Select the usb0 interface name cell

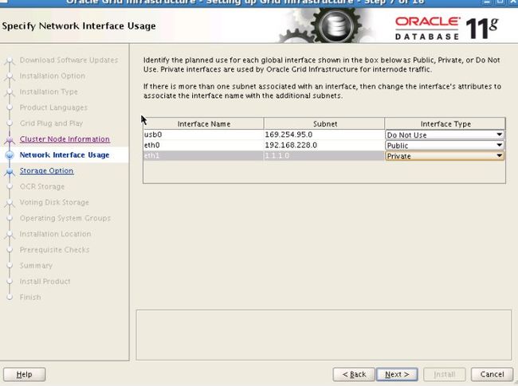[x=203, y=135]
